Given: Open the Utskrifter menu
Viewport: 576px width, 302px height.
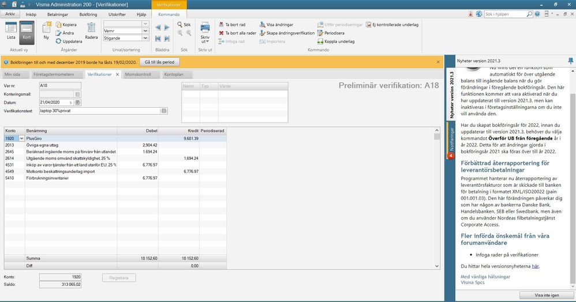Looking at the screenshot, I should click(117, 14).
